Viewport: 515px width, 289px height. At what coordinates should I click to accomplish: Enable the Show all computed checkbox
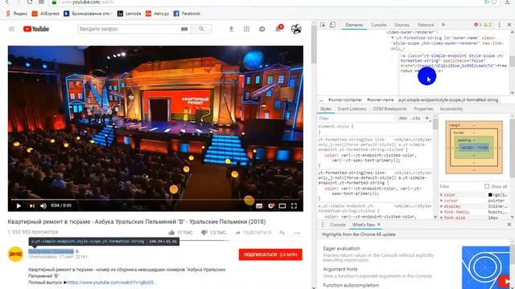(487, 186)
